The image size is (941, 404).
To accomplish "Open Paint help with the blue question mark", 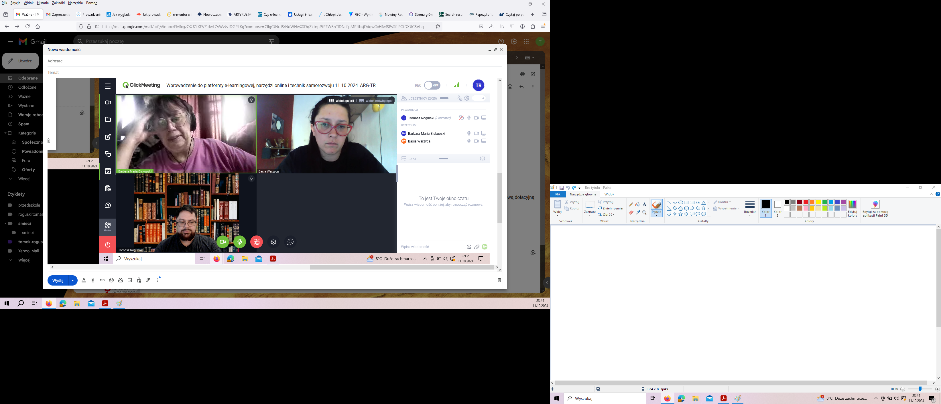I will (938, 194).
